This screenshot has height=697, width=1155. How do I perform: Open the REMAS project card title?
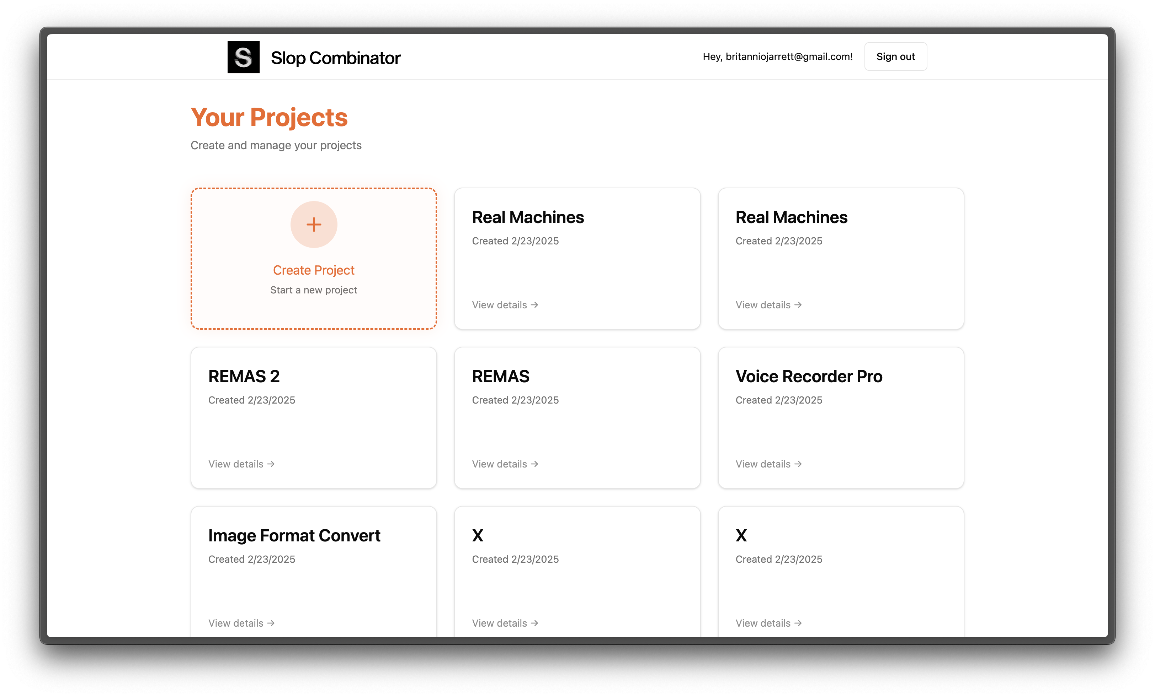(x=500, y=377)
